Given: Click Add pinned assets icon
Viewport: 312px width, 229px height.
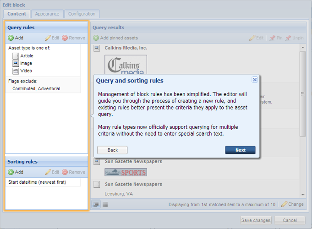Looking at the screenshot, I should point(96,38).
